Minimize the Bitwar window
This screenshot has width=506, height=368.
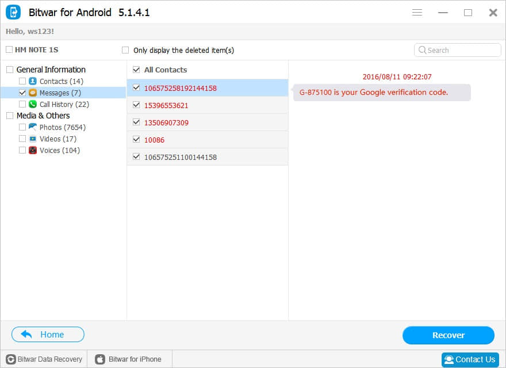pyautogui.click(x=443, y=12)
